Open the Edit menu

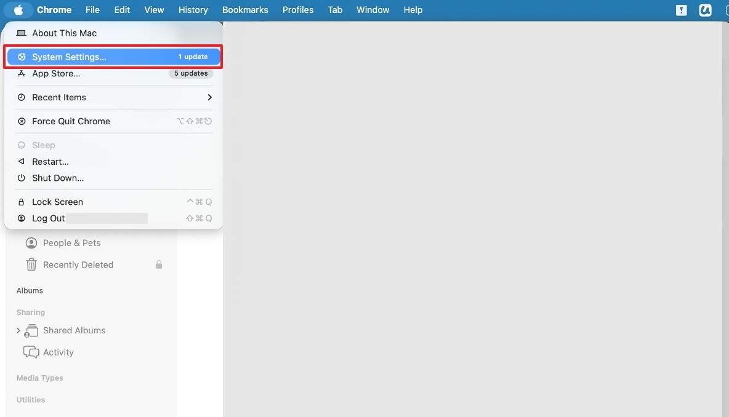click(x=122, y=10)
